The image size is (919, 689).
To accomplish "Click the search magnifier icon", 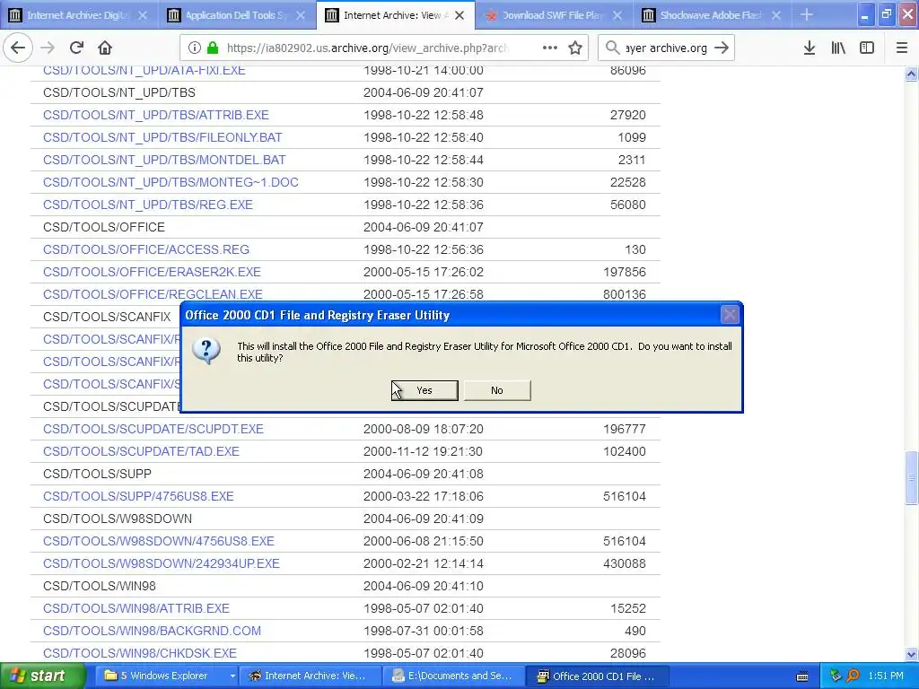I will pos(612,48).
